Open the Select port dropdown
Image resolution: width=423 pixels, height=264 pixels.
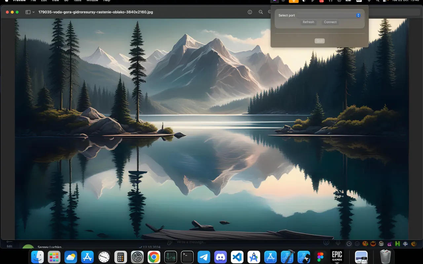coord(329,15)
